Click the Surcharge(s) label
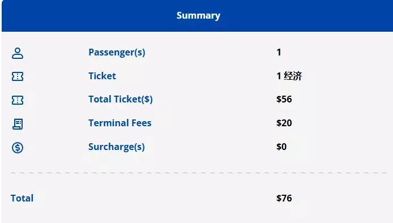Viewport: 393px width, 223px height. point(117,147)
